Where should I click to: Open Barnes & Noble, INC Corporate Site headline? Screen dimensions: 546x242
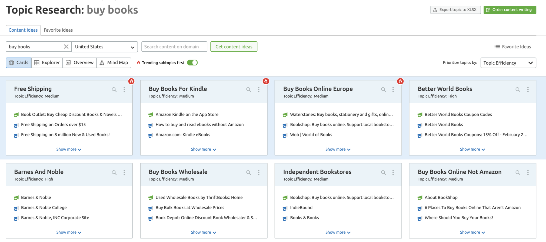(x=55, y=218)
